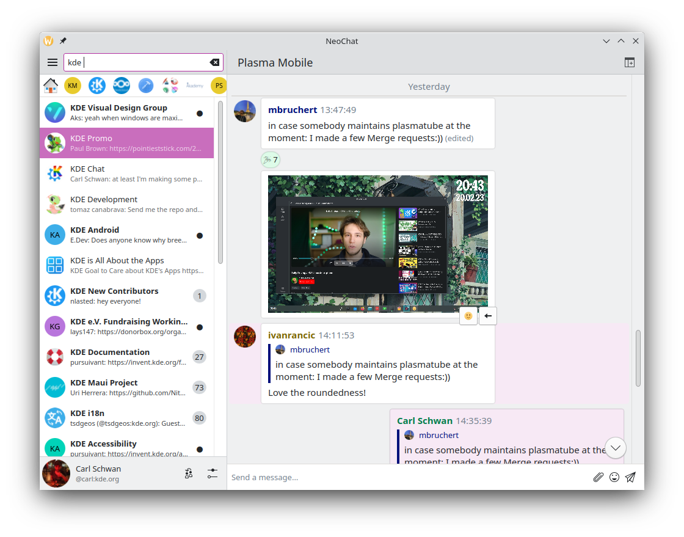Open KDE e.V. Fundraising Working room
Screen dimensions: 684x537
point(127,326)
